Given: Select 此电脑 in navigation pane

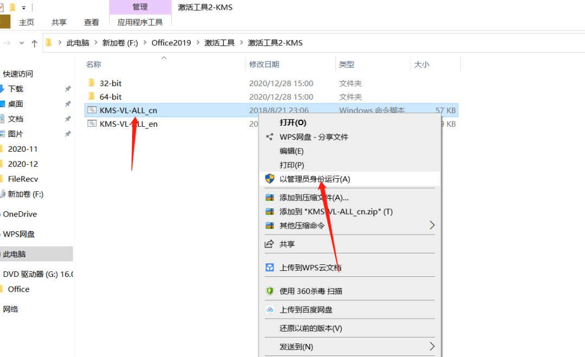Looking at the screenshot, I should click(36, 254).
